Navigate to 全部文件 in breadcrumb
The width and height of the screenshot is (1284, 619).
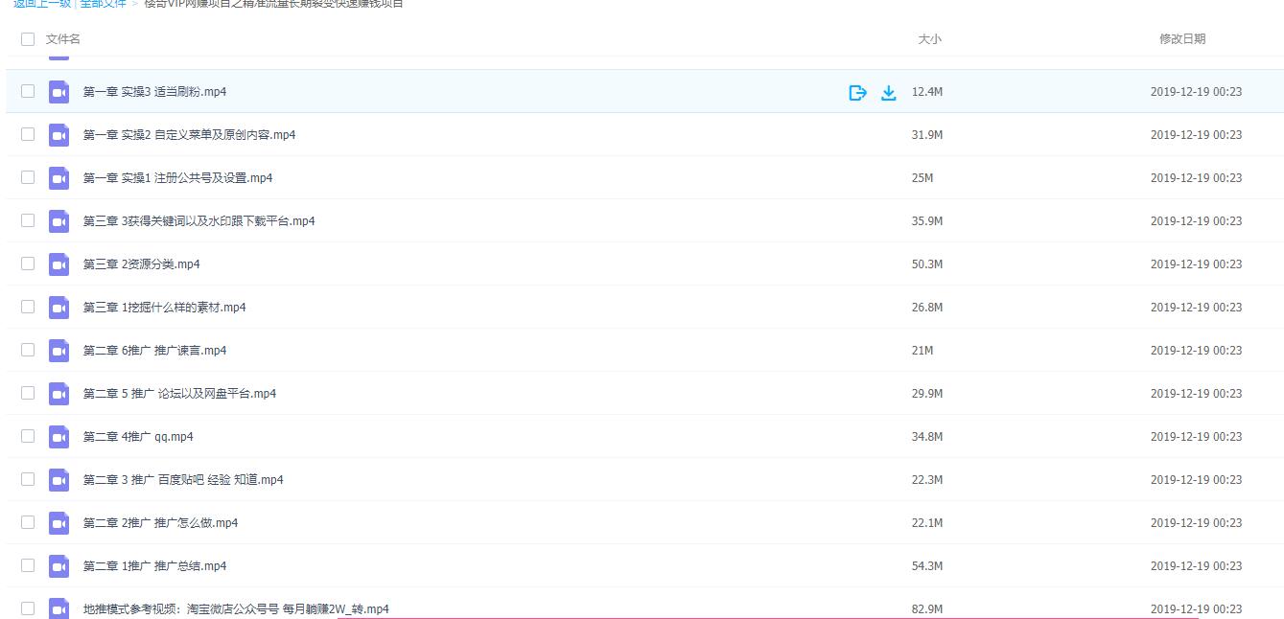(x=103, y=4)
